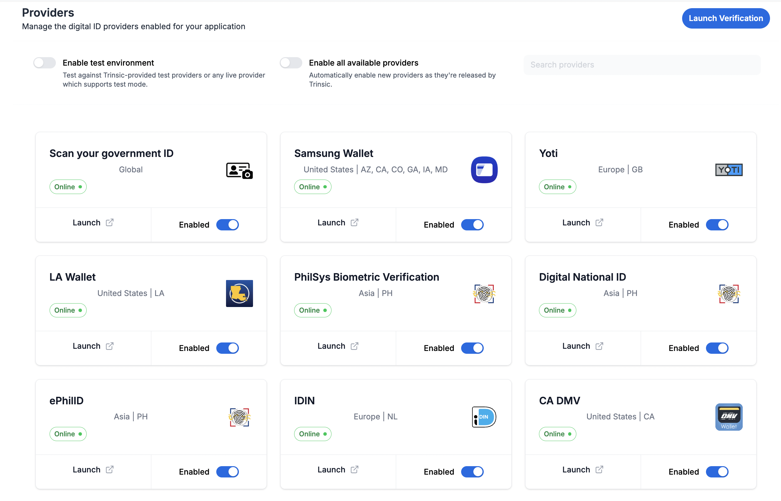
Task: Disable the Digital National ID toggle
Action: coord(717,348)
